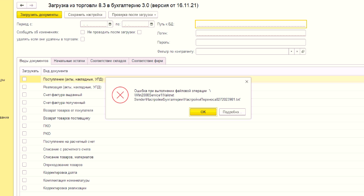
Task: Click 'Подробно...' for error details
Action: (x=232, y=112)
